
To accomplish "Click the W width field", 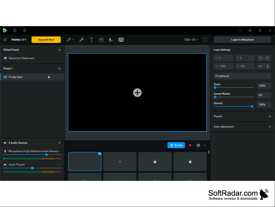I will coord(223,66).
